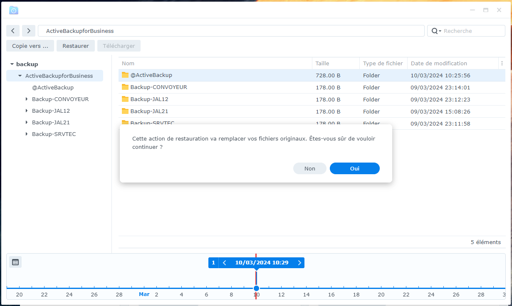Go to next backup version arrow
The width and height of the screenshot is (512, 306).
tap(299, 263)
